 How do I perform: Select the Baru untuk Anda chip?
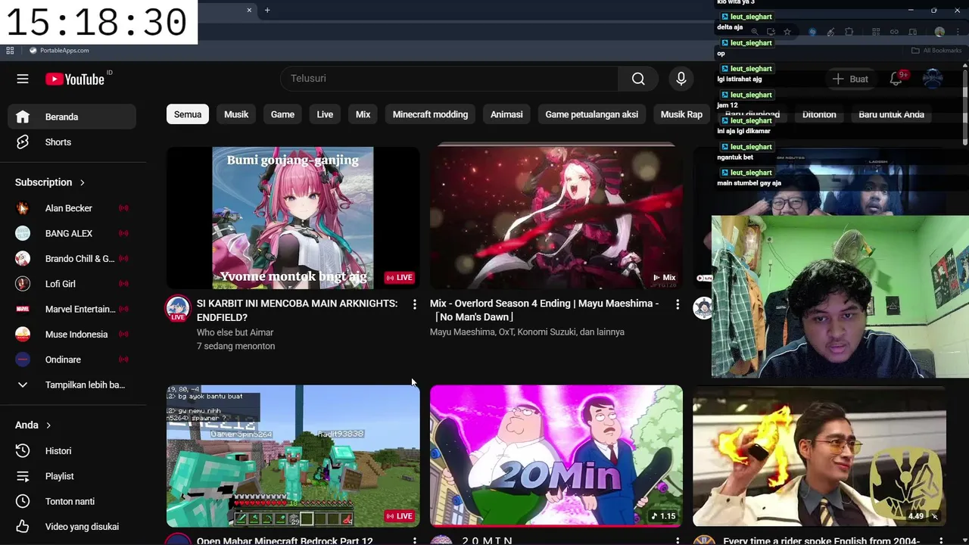pos(891,114)
